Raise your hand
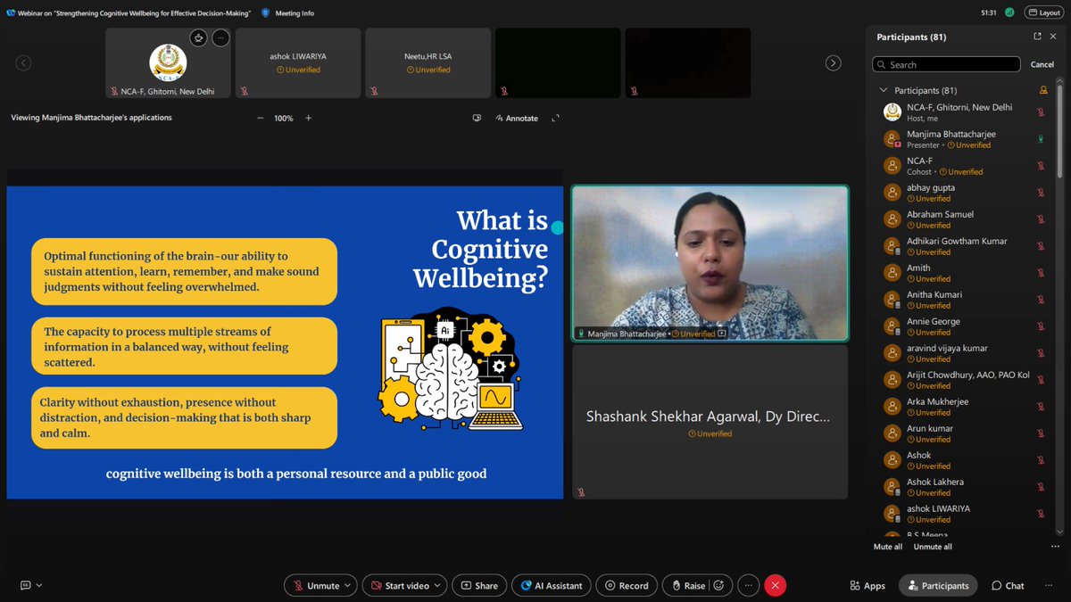This screenshot has width=1071, height=602. (x=688, y=586)
